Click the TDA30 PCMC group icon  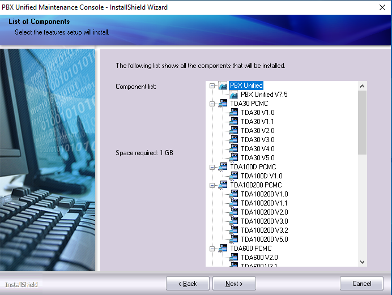pyautogui.click(x=223, y=104)
